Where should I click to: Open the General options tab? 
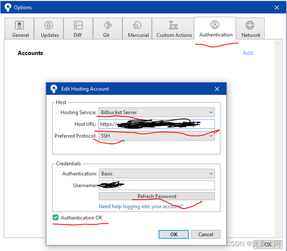(x=19, y=28)
